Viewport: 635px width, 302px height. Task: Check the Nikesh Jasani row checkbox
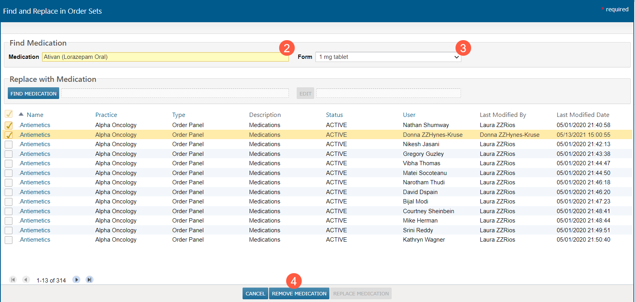click(x=9, y=145)
